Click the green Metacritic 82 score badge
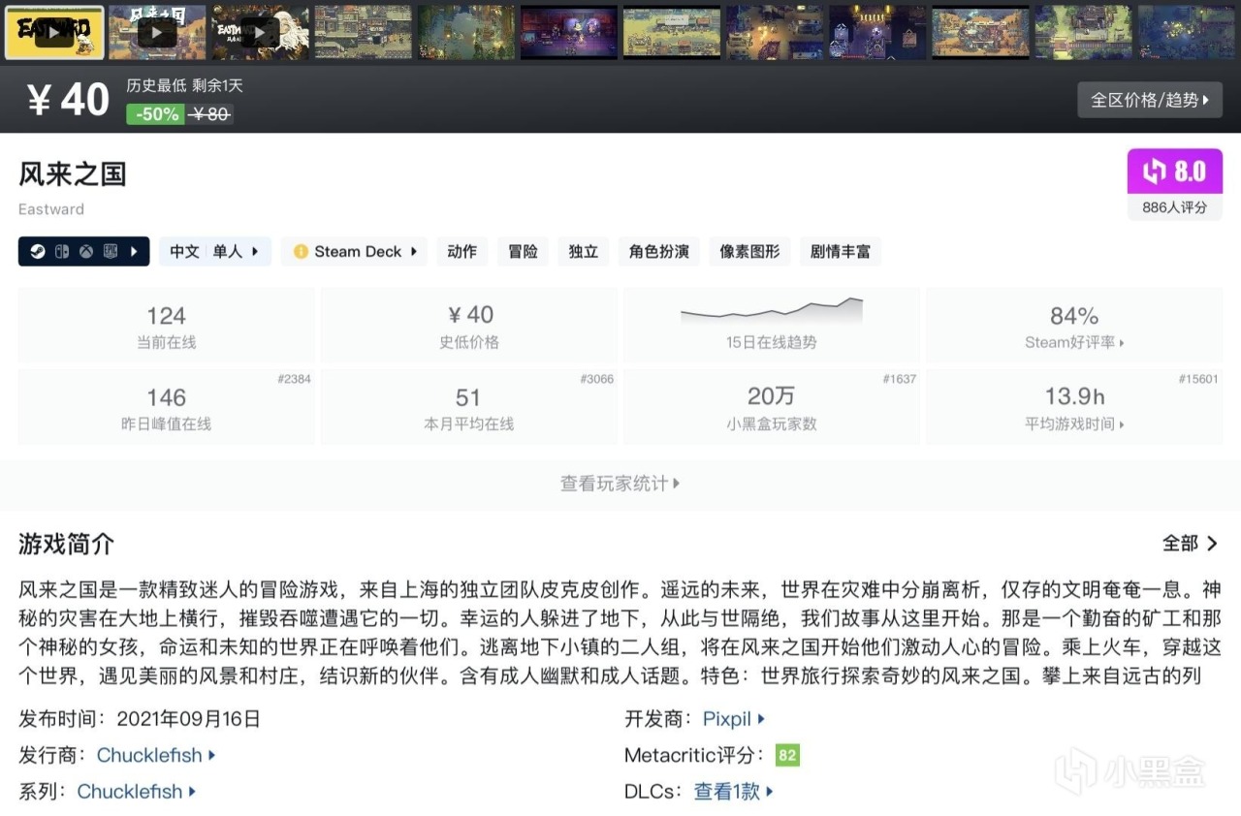The height and width of the screenshot is (816, 1241). (x=787, y=755)
